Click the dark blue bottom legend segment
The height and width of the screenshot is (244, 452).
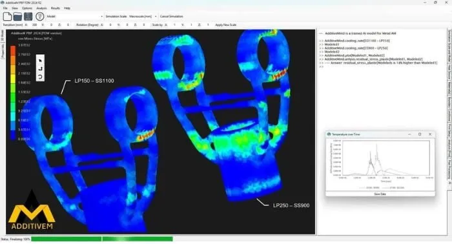click(x=13, y=135)
